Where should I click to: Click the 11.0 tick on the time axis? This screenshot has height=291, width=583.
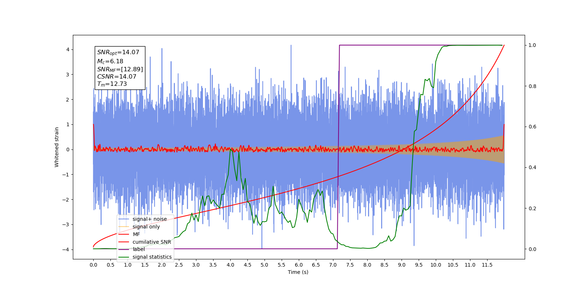[470, 265]
